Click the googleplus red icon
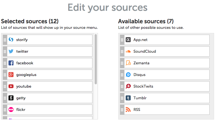Image resolution: width=216 pixels, height=122 pixels. (11, 75)
